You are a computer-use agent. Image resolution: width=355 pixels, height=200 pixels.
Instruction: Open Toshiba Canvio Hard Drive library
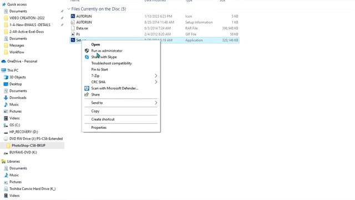click(x=32, y=189)
